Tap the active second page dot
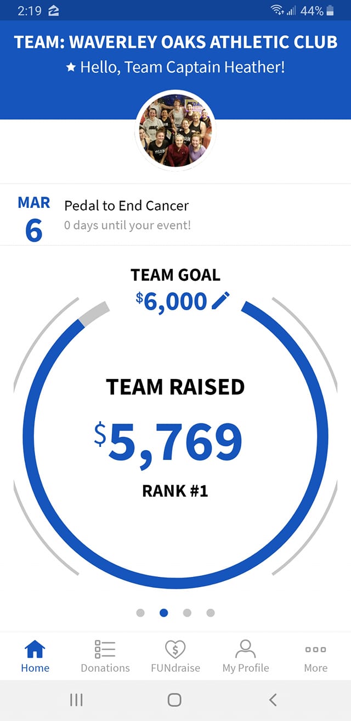 tap(163, 612)
